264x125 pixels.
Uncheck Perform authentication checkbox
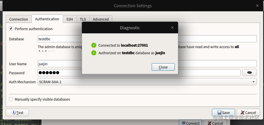11,29
